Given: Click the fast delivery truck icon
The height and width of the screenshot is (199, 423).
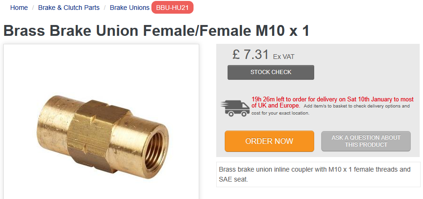Looking at the screenshot, I should pos(235,108).
